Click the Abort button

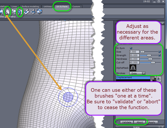(140, 122)
